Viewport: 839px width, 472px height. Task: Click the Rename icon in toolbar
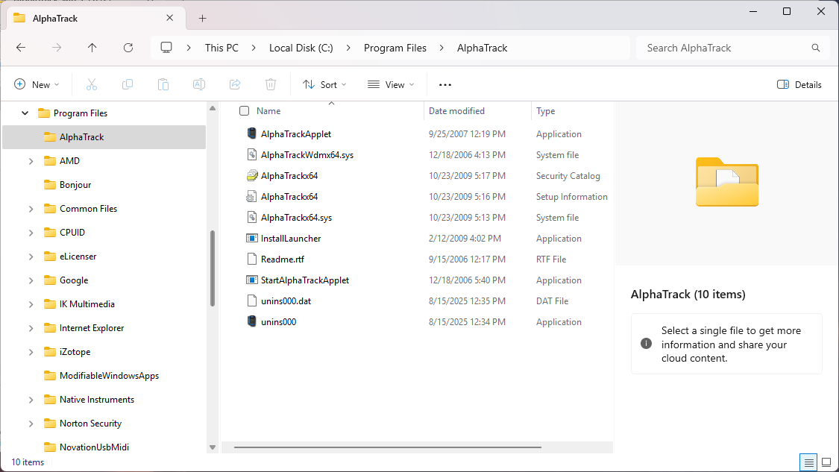tap(199, 85)
